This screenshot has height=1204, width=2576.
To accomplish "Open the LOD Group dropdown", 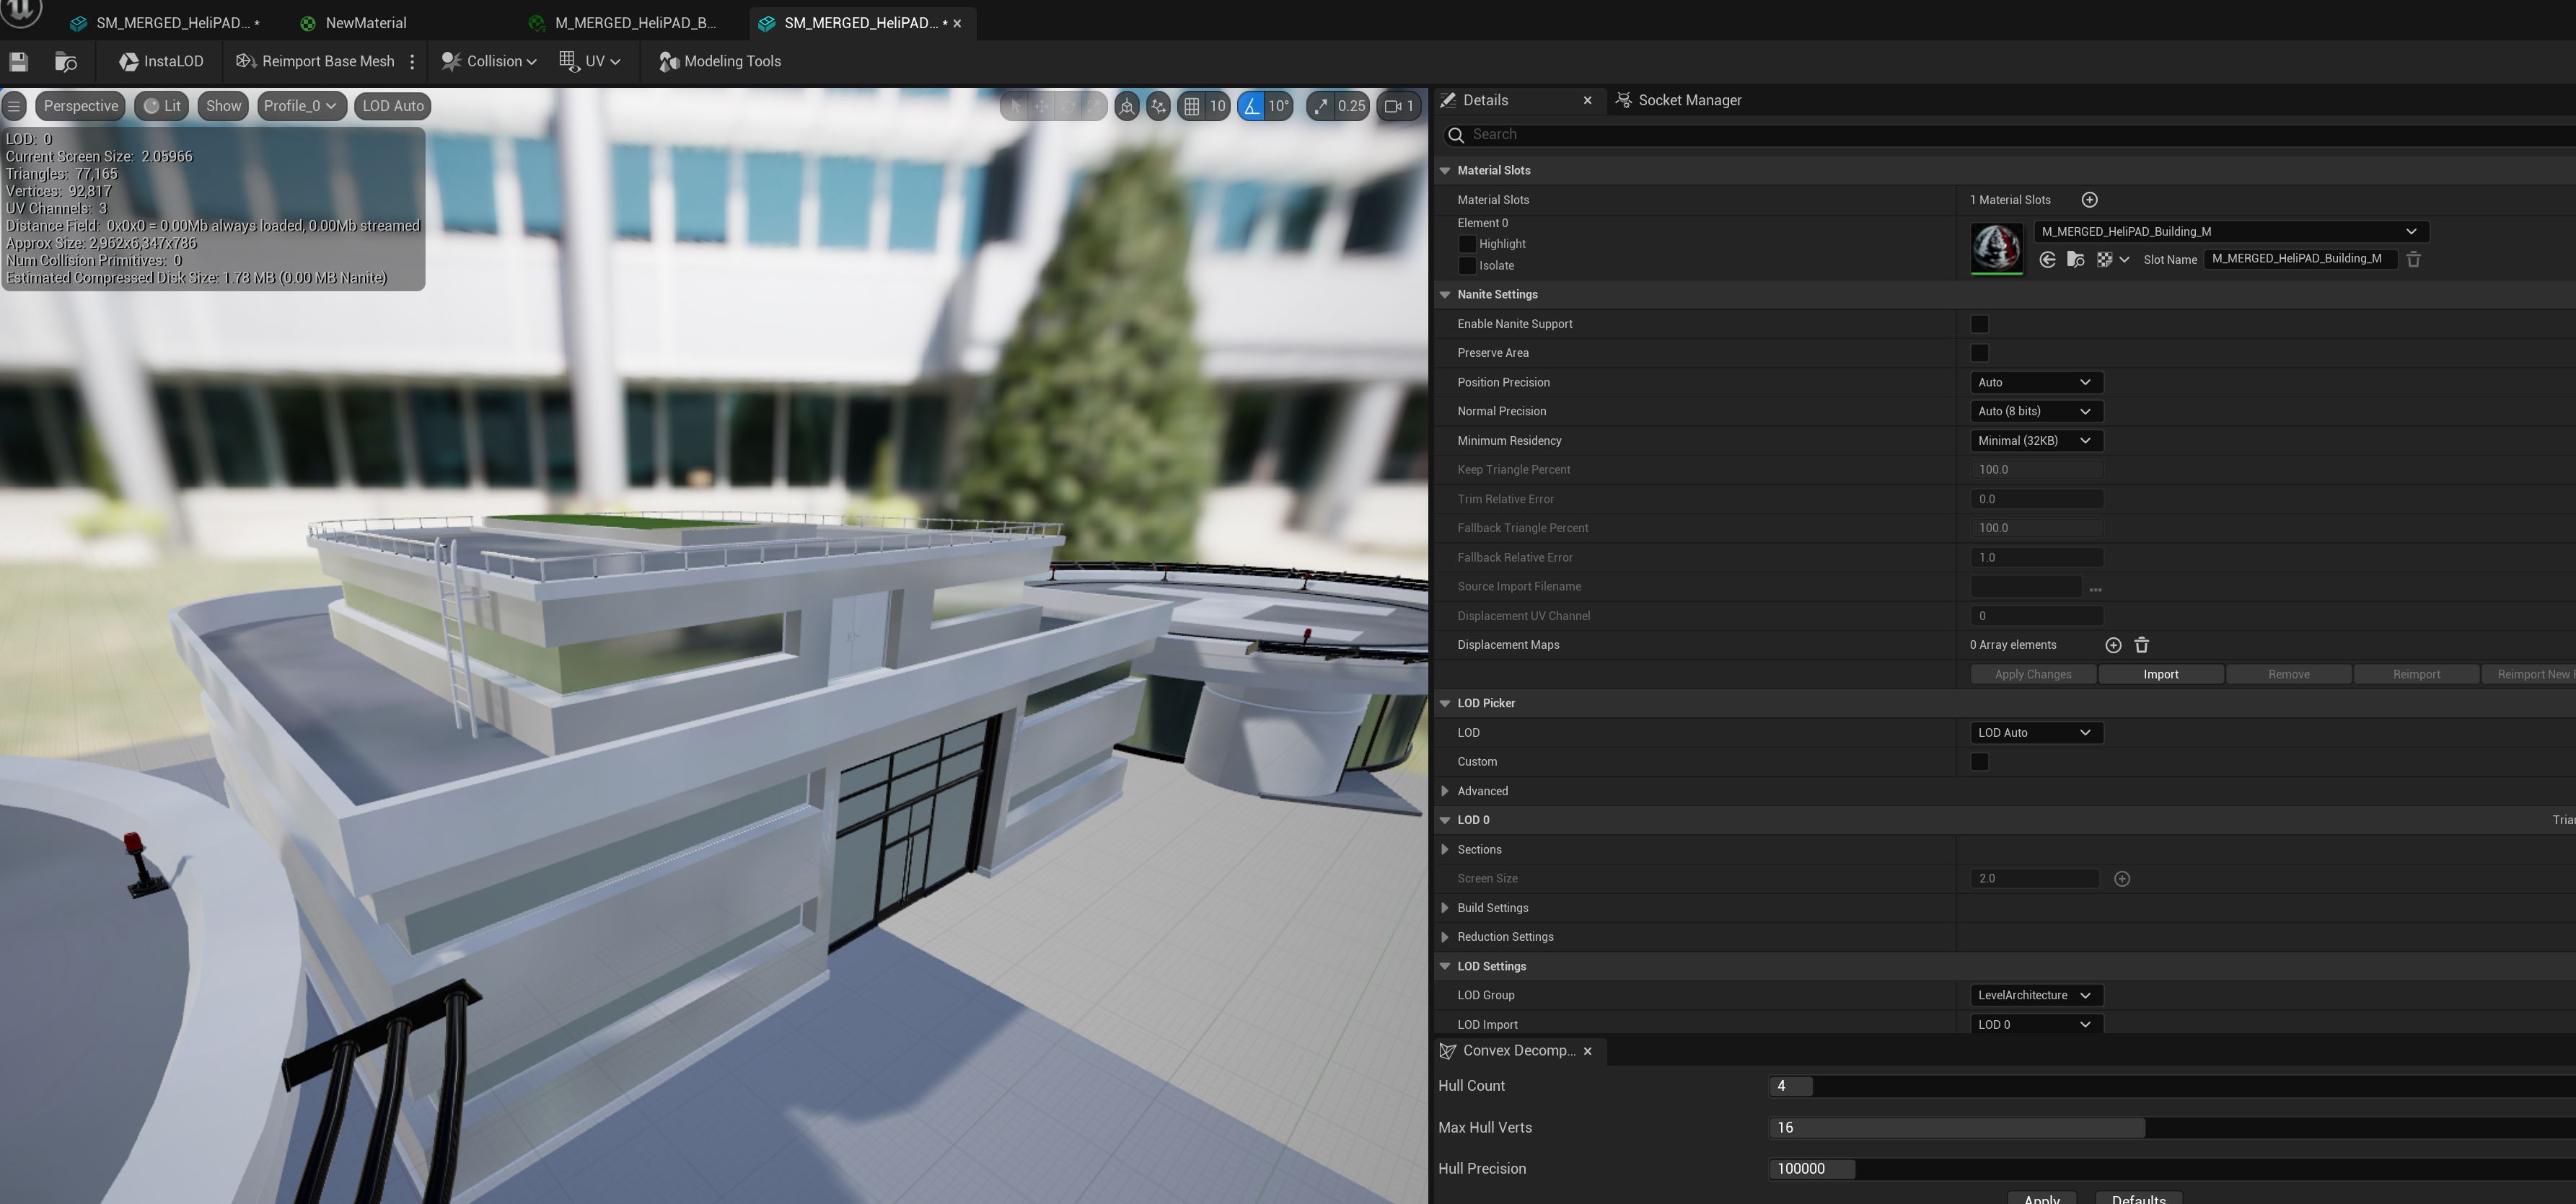I will coord(2035,995).
